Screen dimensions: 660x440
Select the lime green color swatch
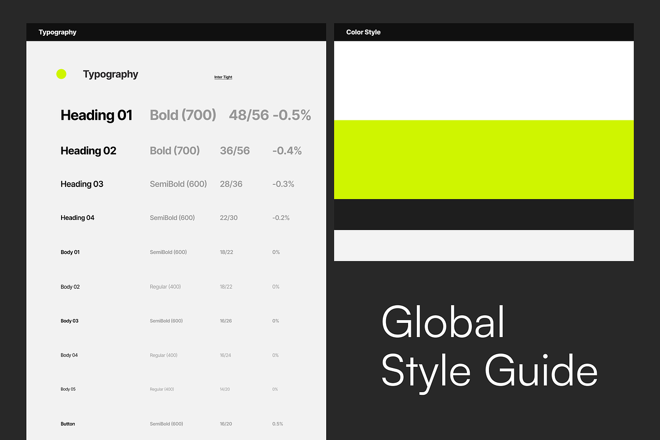[484, 159]
